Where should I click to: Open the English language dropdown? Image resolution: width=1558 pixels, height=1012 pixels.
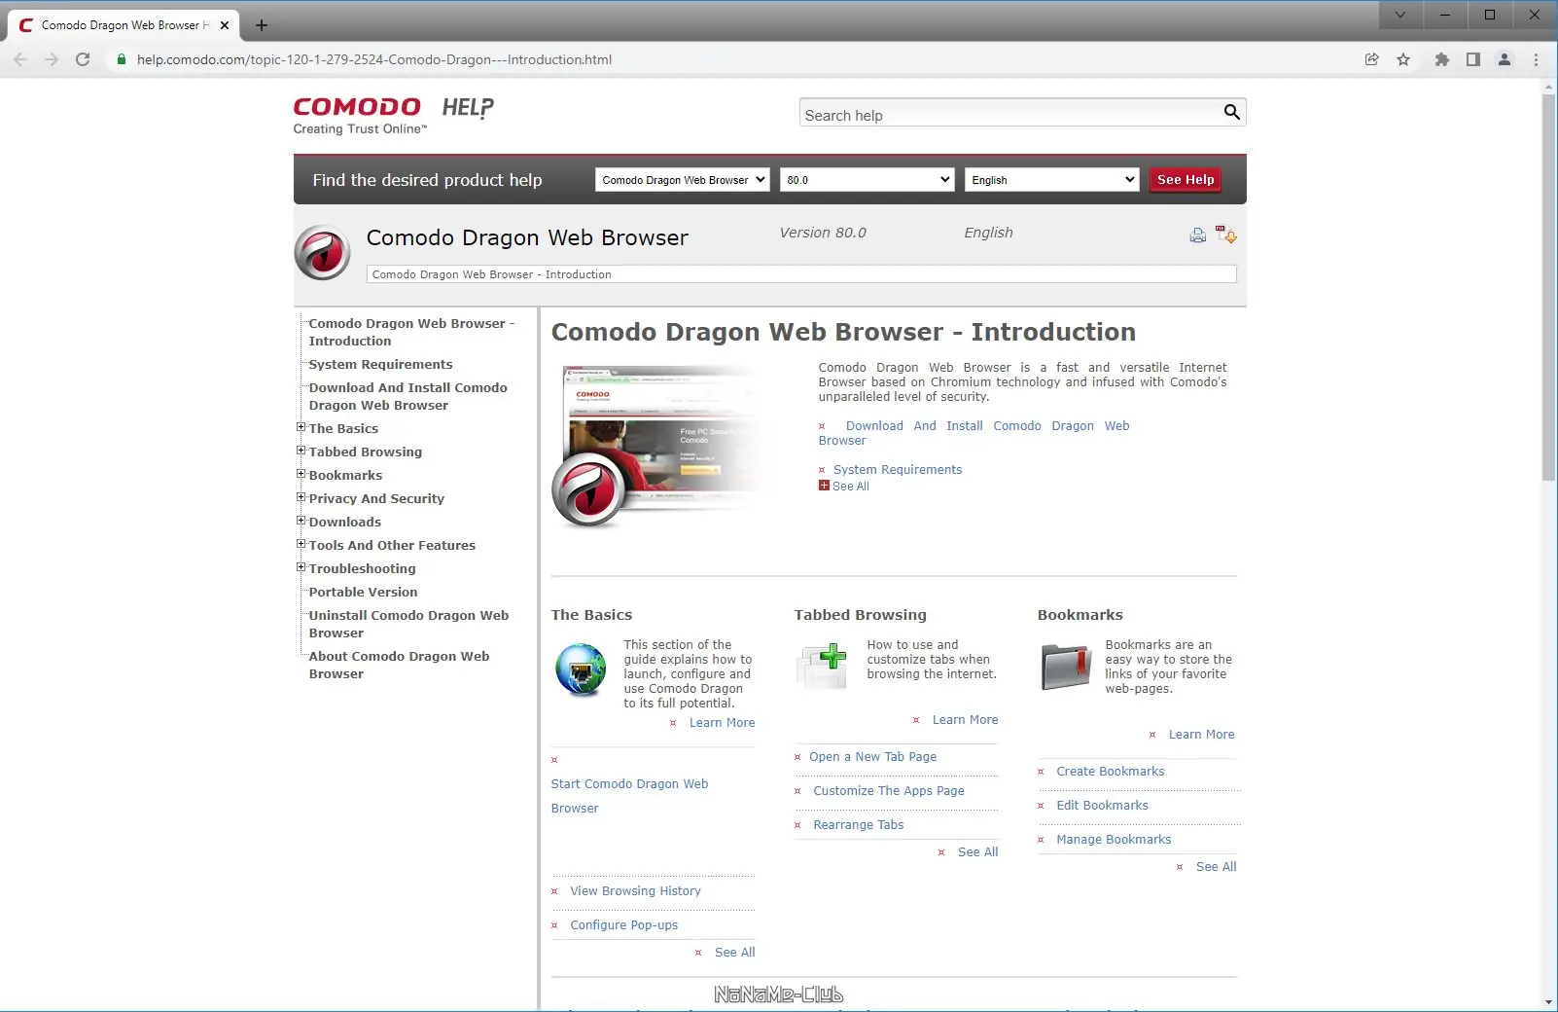(1051, 180)
